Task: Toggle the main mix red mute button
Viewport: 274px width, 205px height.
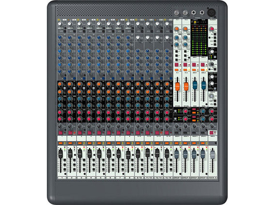Action: 211,133
